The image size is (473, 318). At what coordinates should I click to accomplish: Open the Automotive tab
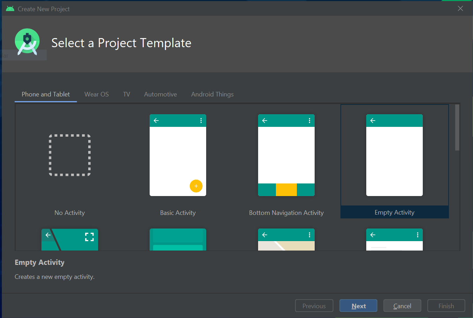click(x=160, y=94)
